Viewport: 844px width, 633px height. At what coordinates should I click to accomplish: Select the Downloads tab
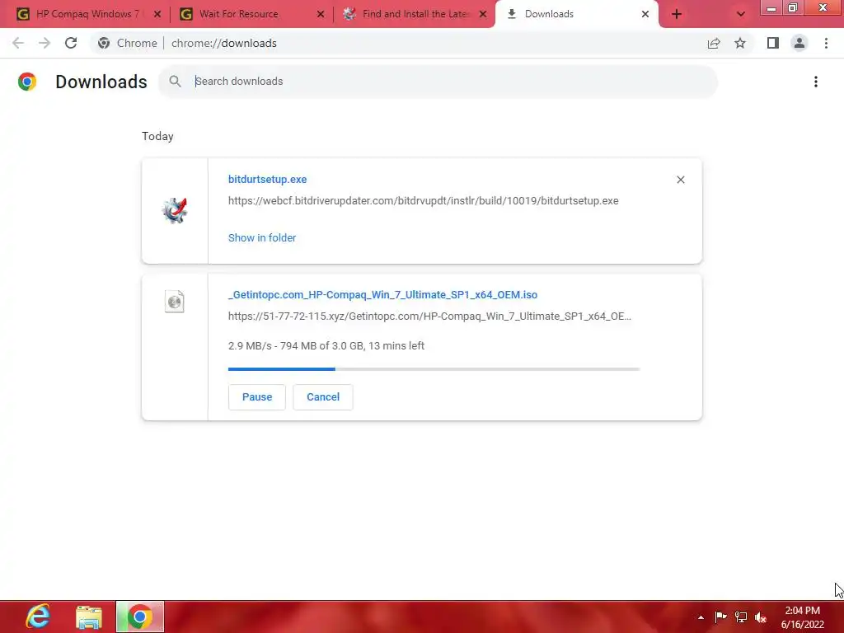pyautogui.click(x=576, y=14)
